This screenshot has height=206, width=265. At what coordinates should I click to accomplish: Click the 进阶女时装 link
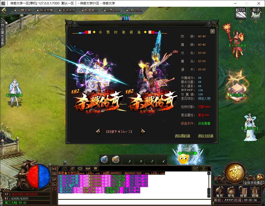[206, 136]
